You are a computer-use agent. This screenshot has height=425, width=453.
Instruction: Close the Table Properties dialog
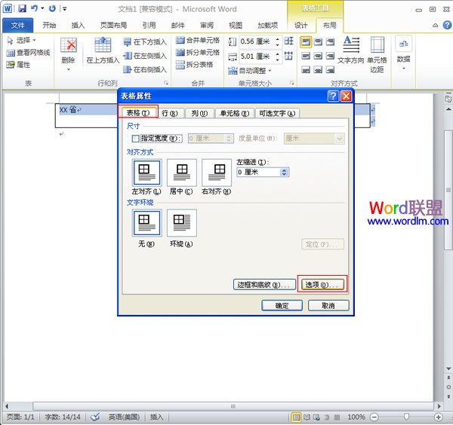[x=346, y=96]
